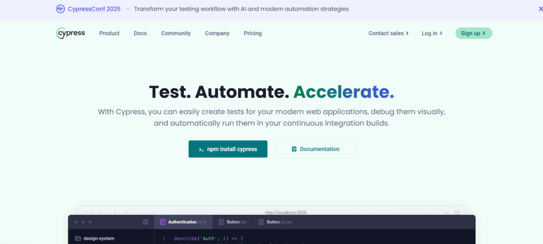Open the Company menu item
This screenshot has height=244, width=543.
(x=217, y=33)
